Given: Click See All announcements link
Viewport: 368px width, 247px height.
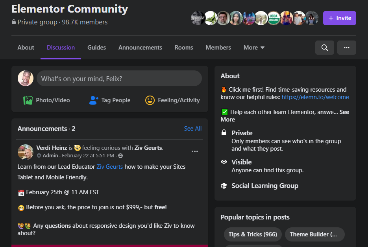Looking at the screenshot, I should [x=193, y=129].
